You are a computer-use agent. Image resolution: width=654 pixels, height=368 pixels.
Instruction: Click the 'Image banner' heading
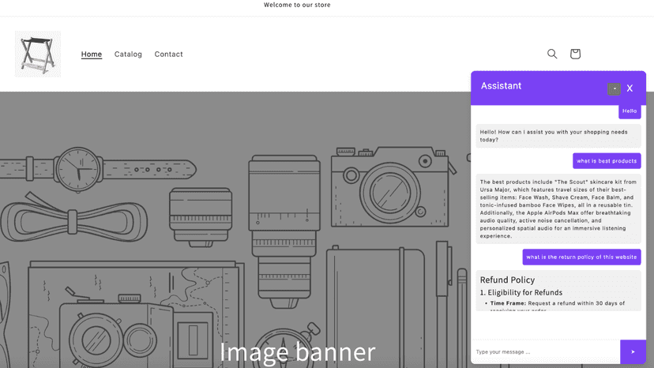coord(298,351)
